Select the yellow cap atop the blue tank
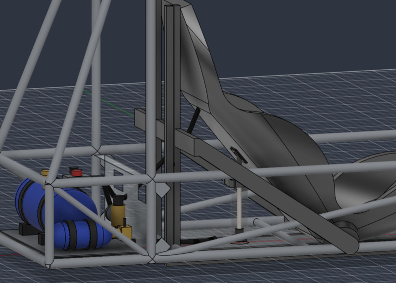Screen dimensions: 396x283 pyautogui.click(x=45, y=173)
